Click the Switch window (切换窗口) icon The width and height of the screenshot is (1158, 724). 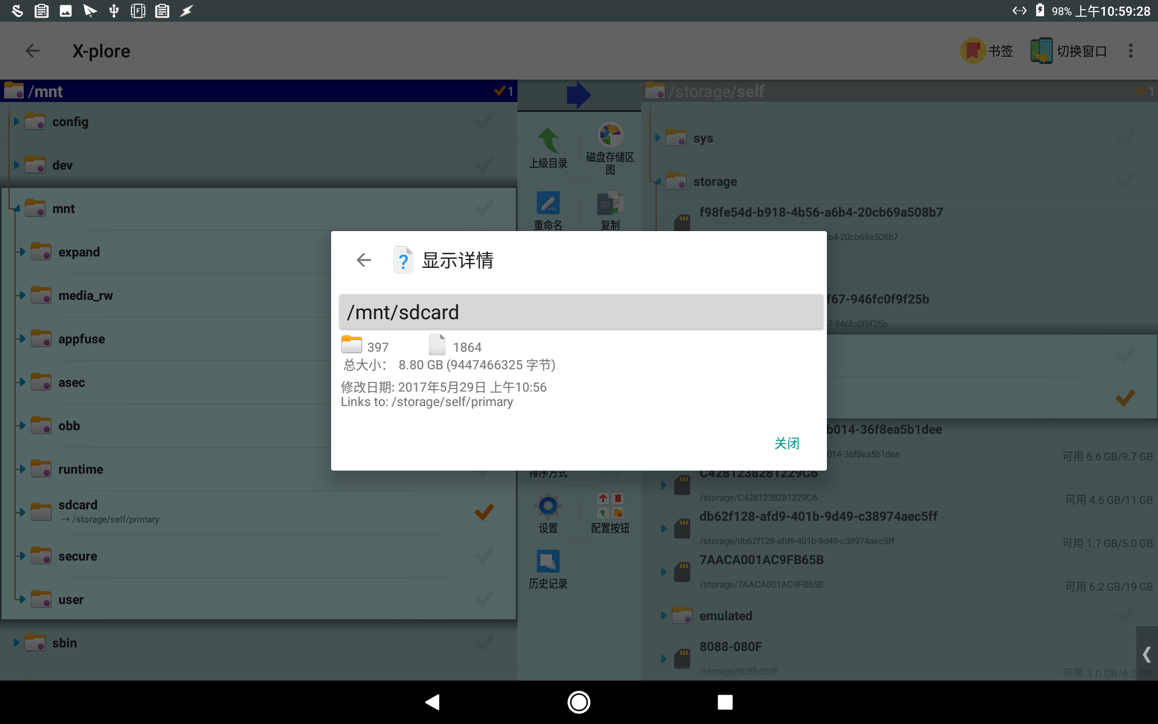click(x=1042, y=51)
